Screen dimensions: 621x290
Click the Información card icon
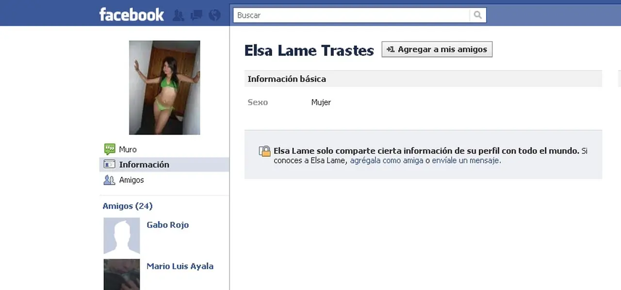(109, 164)
